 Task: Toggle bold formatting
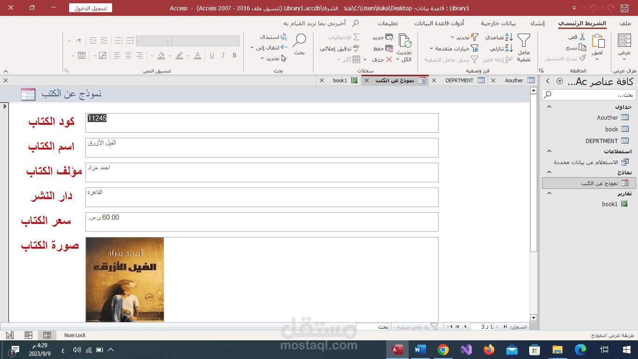pos(234,56)
